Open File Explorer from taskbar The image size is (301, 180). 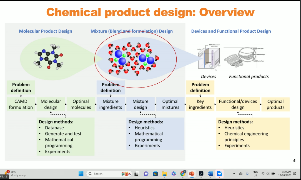[164, 174]
